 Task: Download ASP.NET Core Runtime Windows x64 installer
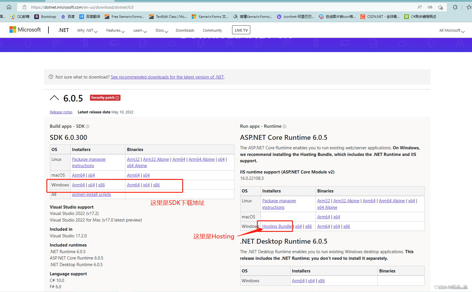(x=298, y=226)
